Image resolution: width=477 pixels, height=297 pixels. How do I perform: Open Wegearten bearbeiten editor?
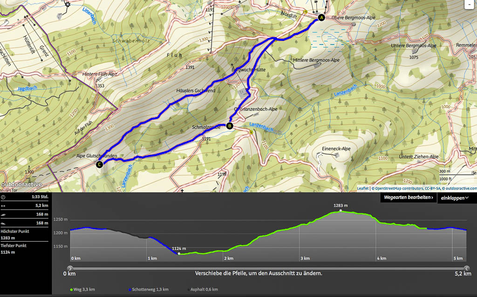coord(408,198)
